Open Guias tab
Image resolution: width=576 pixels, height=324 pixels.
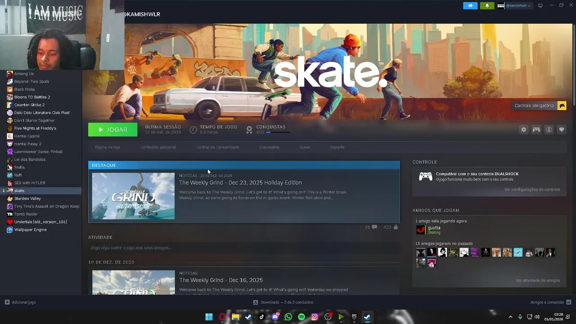(305, 147)
